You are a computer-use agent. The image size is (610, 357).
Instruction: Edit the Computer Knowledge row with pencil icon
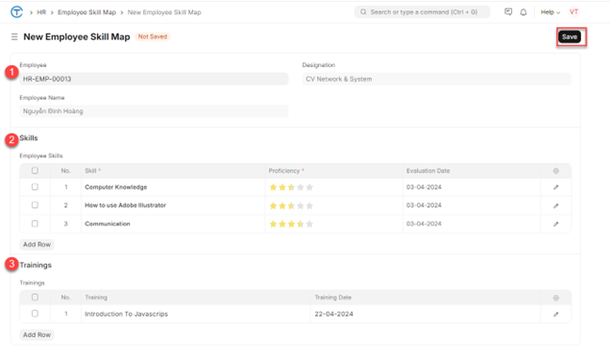556,187
